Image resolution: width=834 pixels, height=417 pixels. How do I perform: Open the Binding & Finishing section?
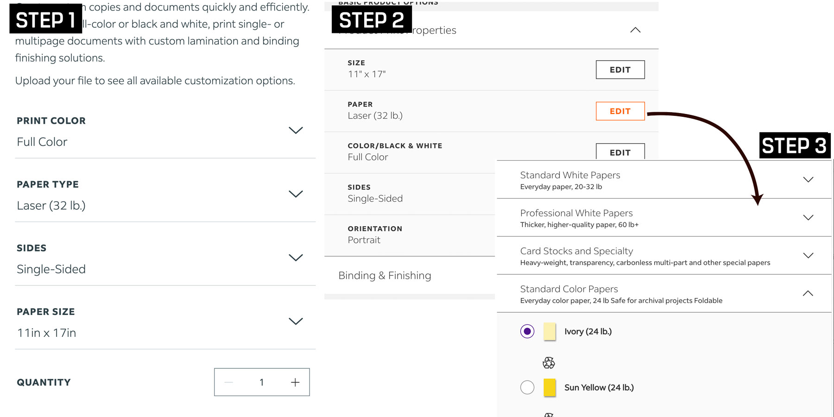click(385, 276)
